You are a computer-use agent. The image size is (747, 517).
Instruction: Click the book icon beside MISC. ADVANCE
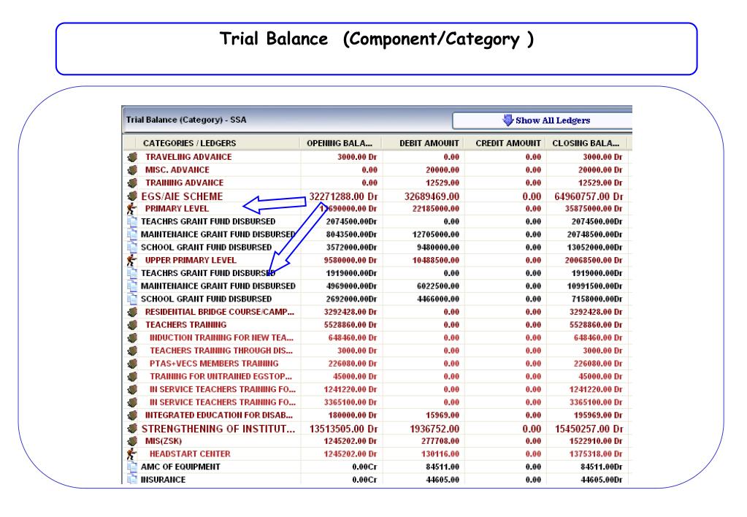(x=132, y=169)
